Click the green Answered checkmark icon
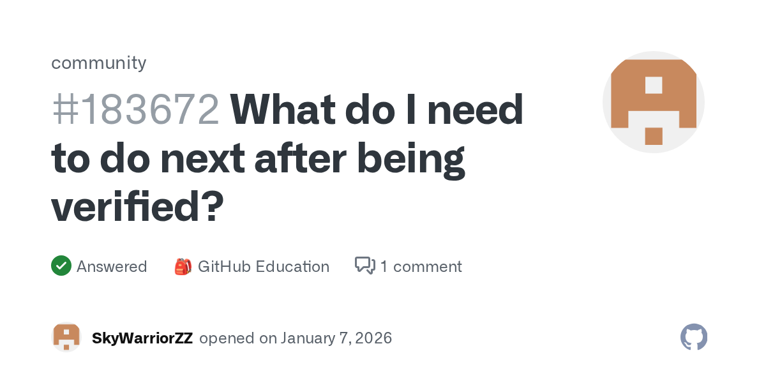The image size is (766, 383). point(61,266)
